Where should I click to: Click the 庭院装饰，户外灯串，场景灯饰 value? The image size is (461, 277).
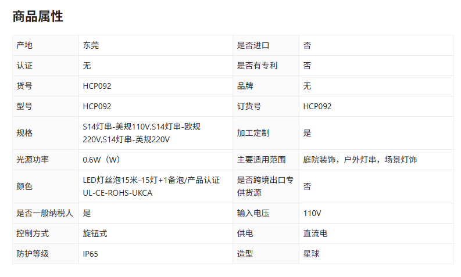(x=360, y=160)
